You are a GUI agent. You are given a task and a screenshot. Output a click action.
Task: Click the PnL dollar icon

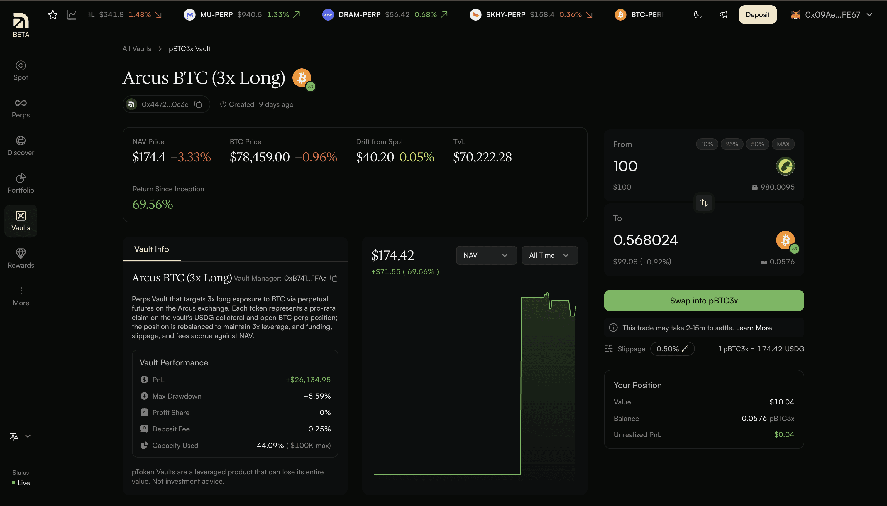pyautogui.click(x=144, y=379)
